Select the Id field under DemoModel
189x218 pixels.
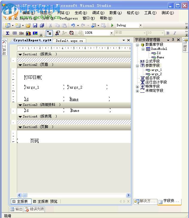159,53
